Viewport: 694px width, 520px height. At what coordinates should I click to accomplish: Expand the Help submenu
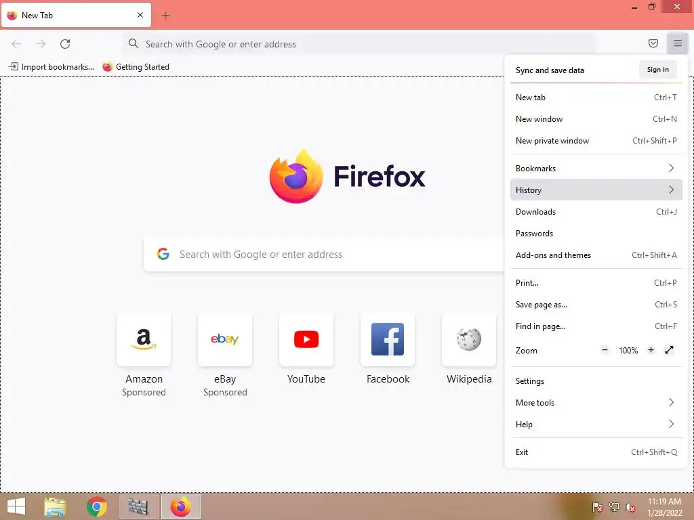pyautogui.click(x=596, y=425)
